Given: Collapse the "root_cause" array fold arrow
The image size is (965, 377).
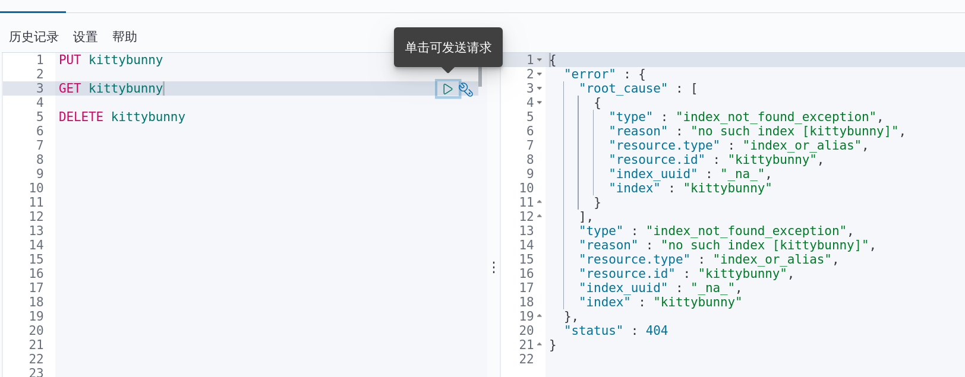Looking at the screenshot, I should [540, 88].
